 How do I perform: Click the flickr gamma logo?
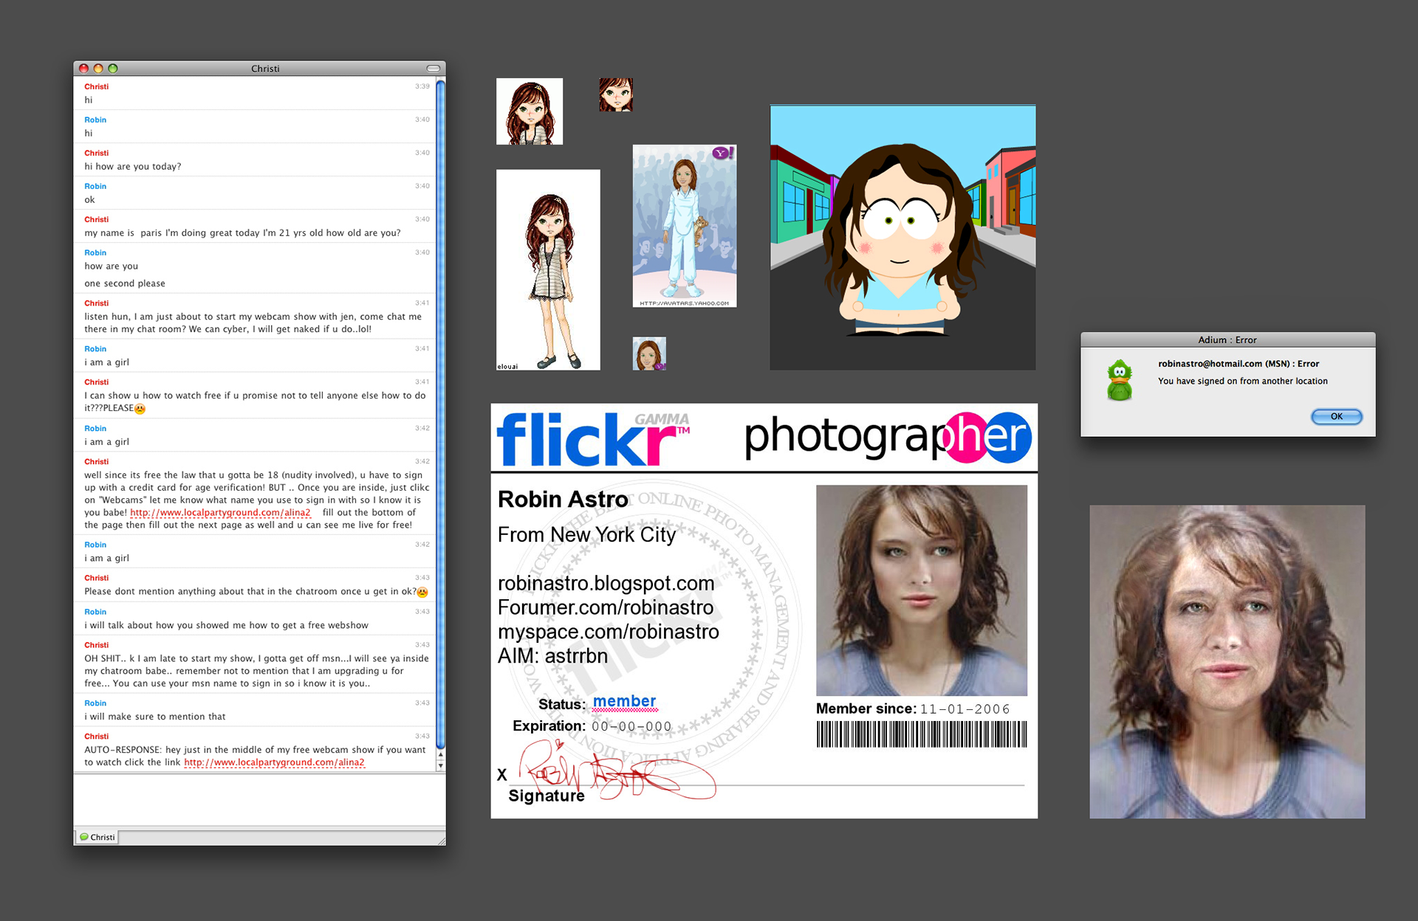594,439
